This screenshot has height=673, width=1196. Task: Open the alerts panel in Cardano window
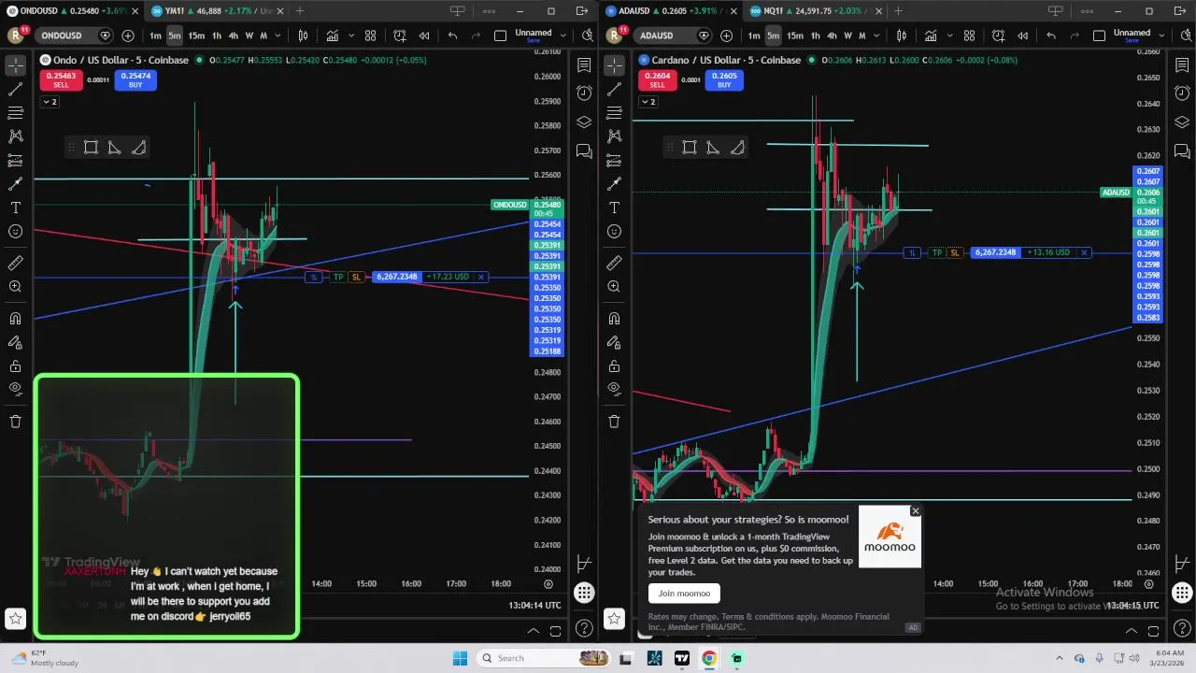1182,93
